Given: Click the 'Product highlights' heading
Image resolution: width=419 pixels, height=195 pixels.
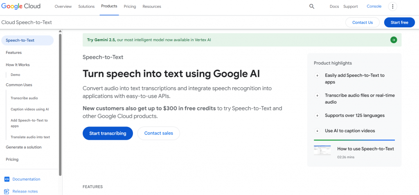Looking at the screenshot, I should coord(333,63).
